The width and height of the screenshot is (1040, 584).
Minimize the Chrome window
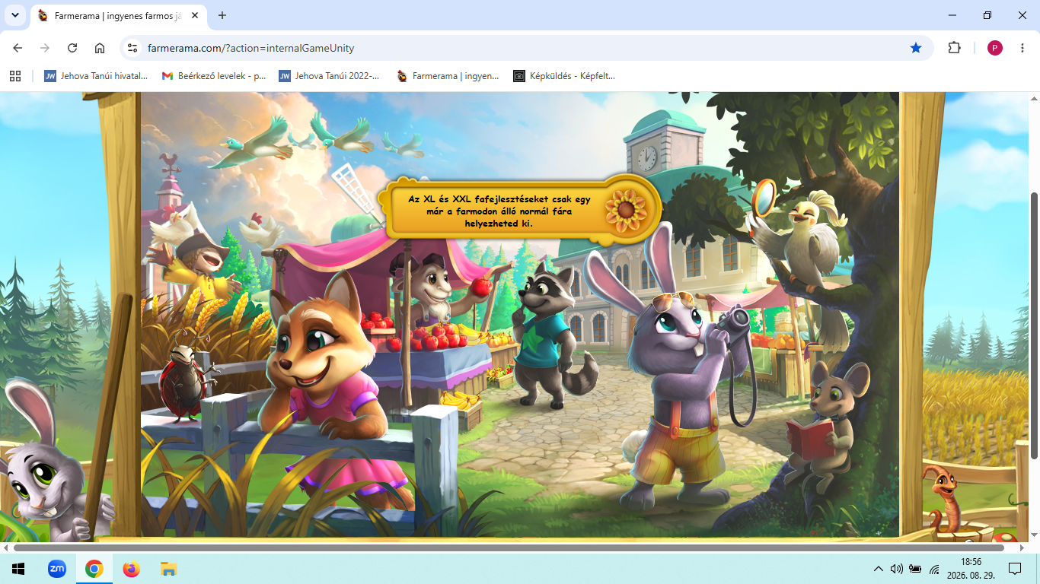[x=952, y=15]
